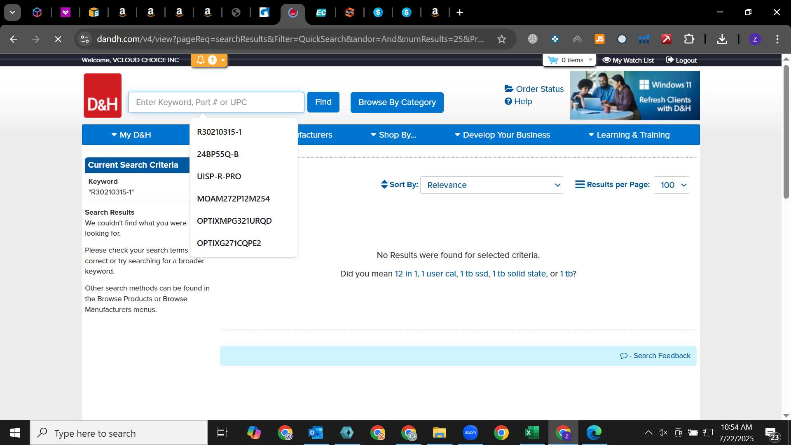Open File Explorer from taskbar
The width and height of the screenshot is (791, 445).
pos(439,433)
